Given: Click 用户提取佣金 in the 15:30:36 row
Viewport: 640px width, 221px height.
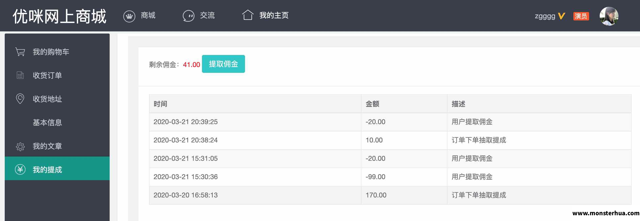Looking at the screenshot, I should (x=472, y=177).
